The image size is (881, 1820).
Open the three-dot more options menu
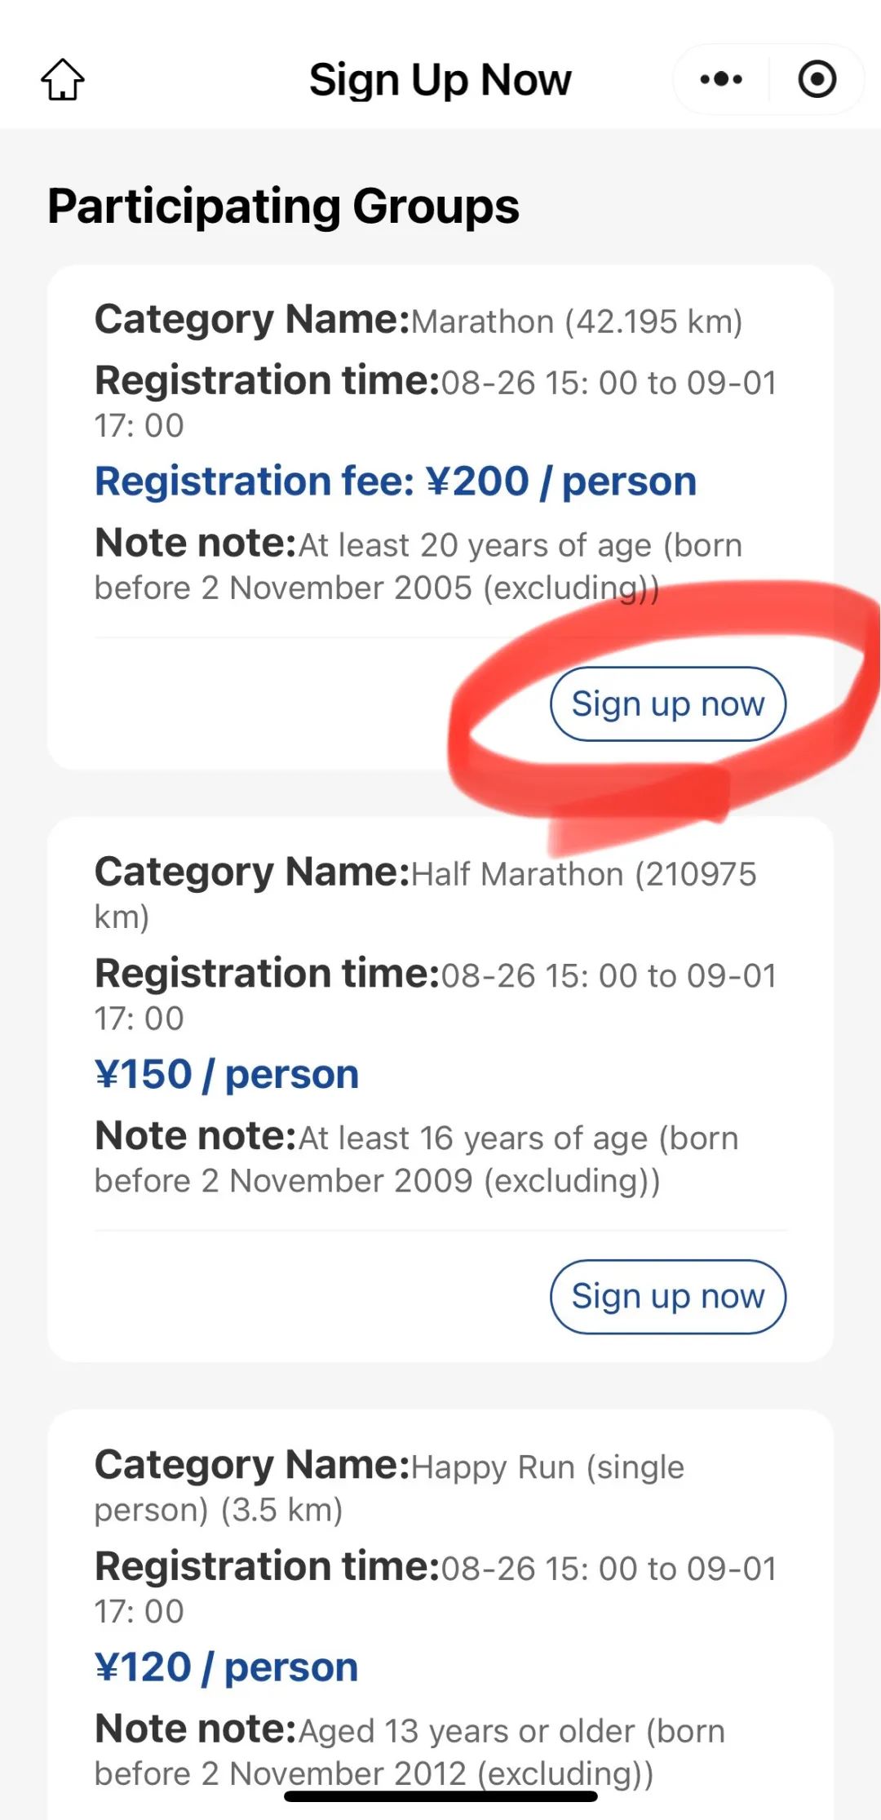721,80
